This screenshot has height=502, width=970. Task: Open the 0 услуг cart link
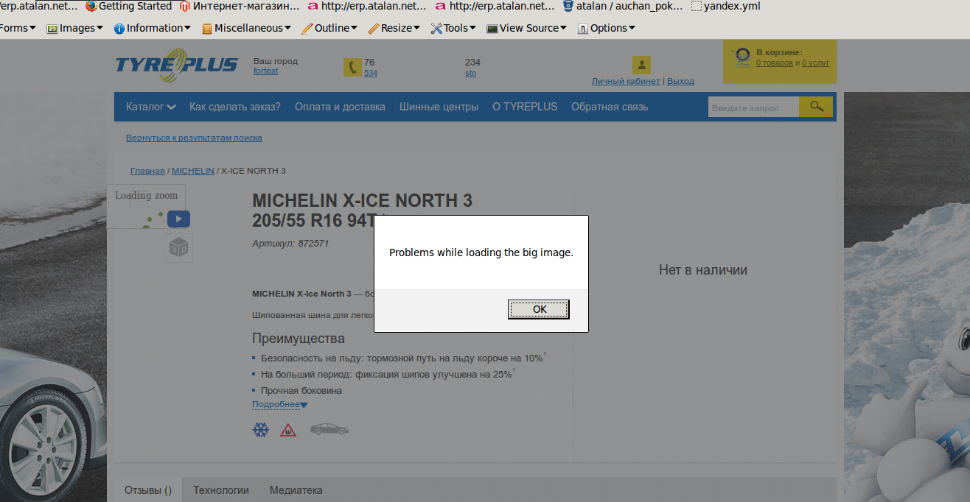816,63
